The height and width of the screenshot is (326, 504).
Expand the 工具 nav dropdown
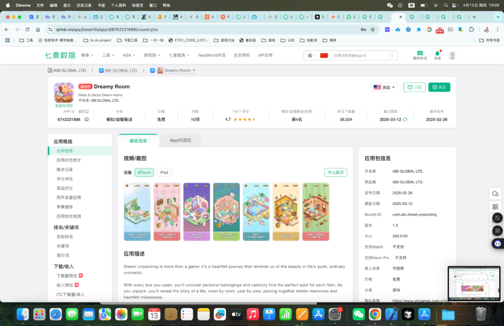[108, 56]
